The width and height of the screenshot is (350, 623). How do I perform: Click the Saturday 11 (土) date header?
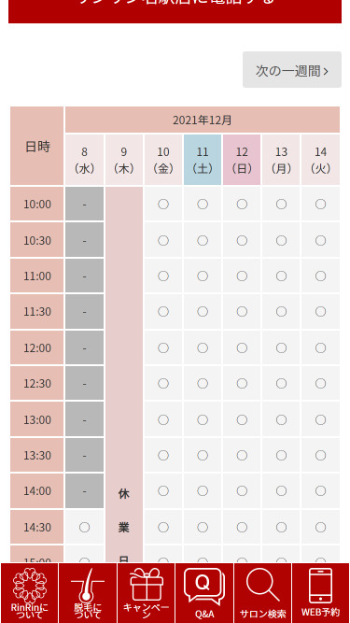tap(203, 160)
